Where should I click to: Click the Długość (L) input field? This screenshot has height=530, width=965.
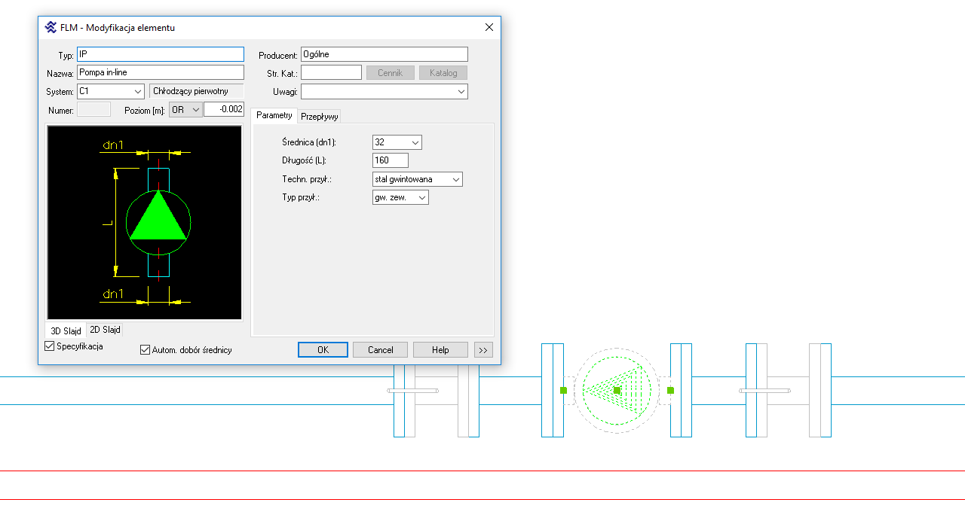pyautogui.click(x=390, y=160)
